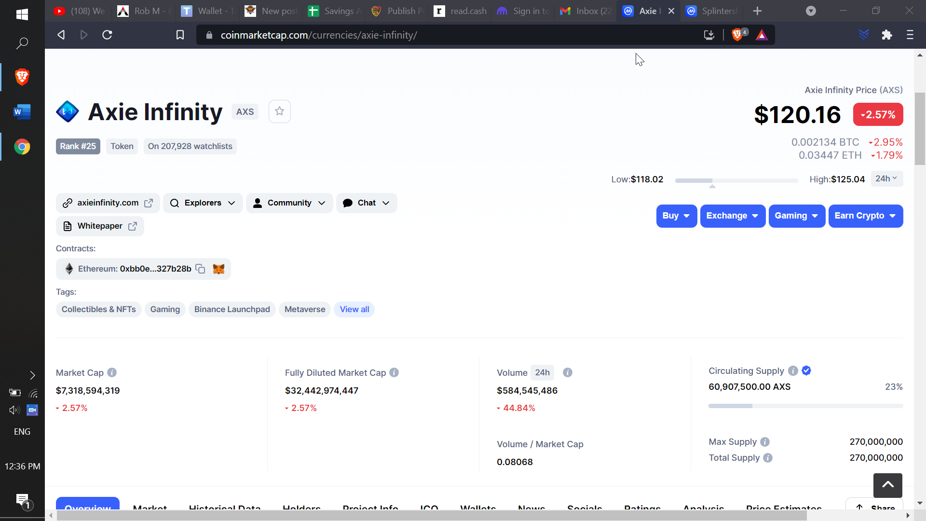Click the Axie Infinity logo icon

click(68, 111)
